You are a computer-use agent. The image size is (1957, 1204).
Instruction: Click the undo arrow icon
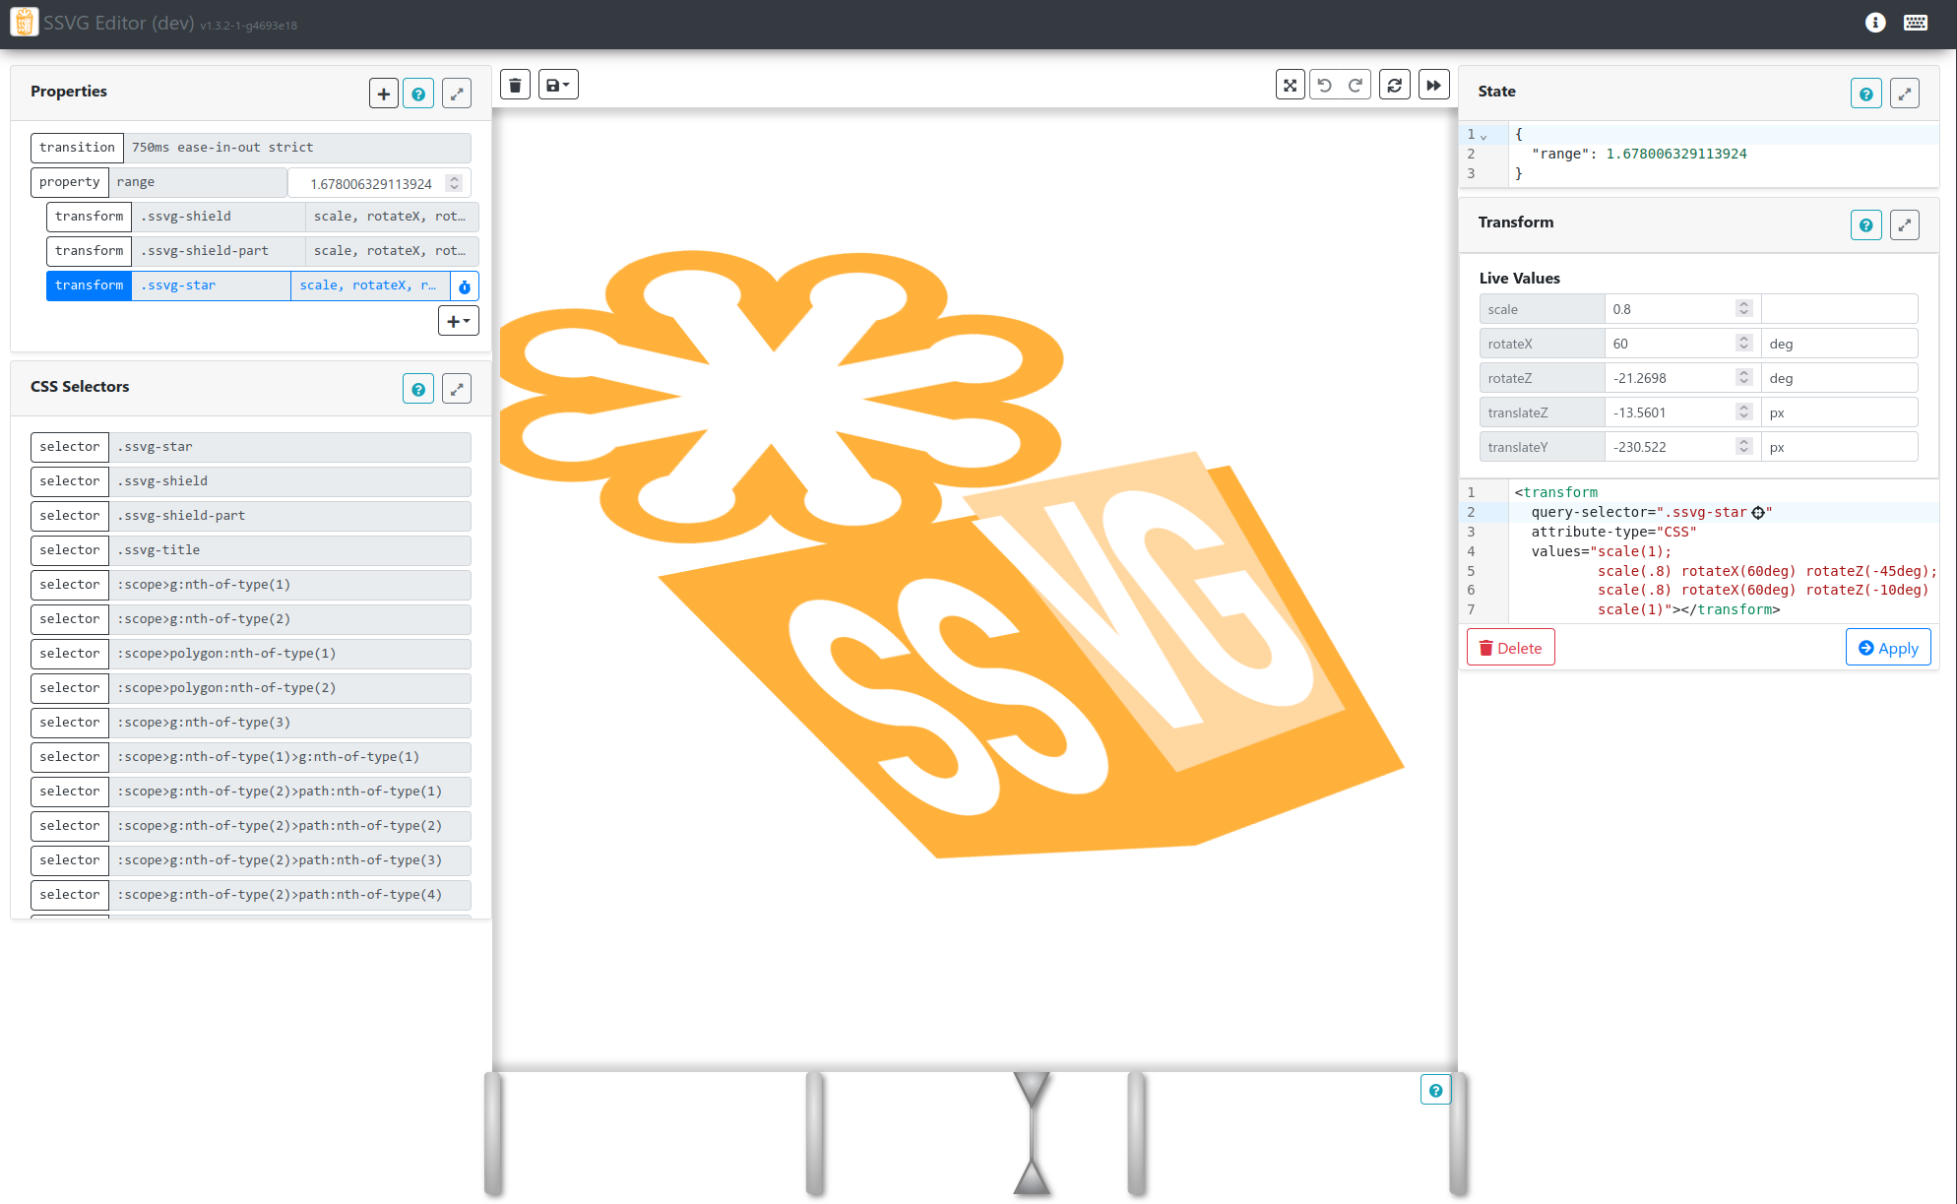click(1325, 86)
